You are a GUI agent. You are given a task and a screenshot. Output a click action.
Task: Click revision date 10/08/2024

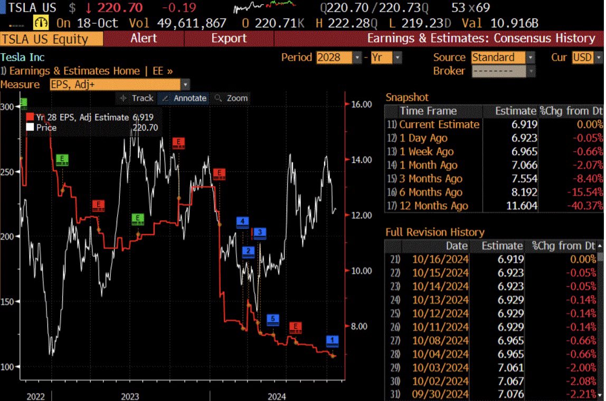point(440,340)
